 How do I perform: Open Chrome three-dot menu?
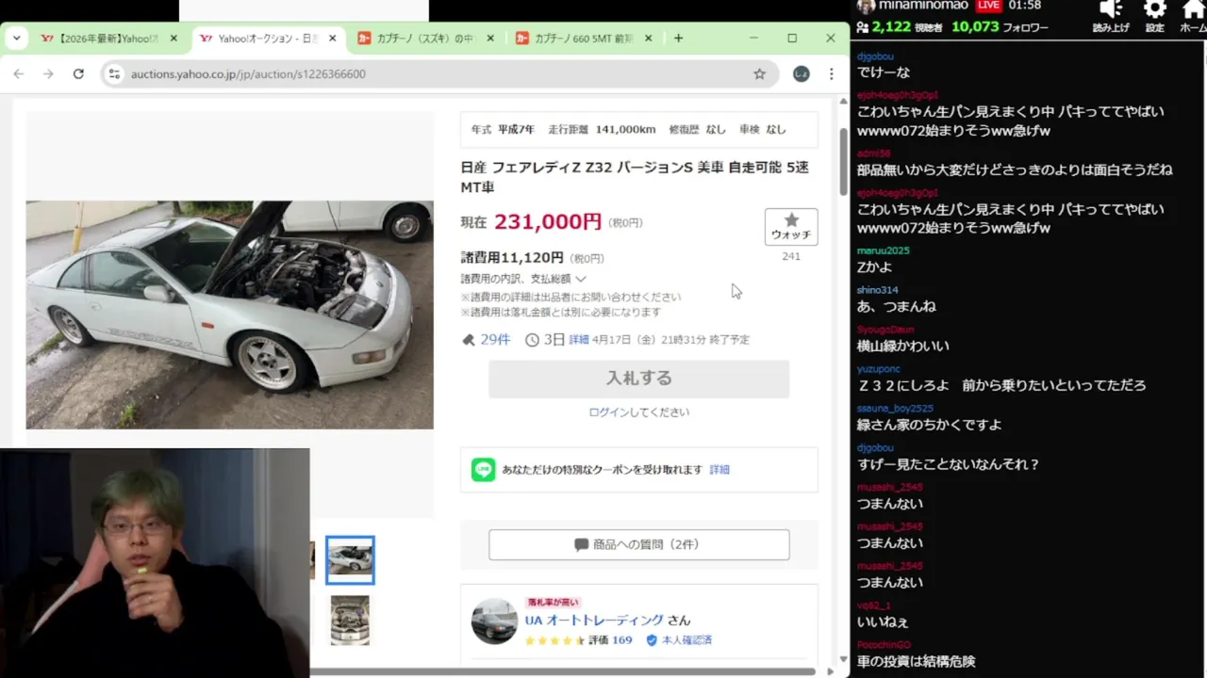click(x=831, y=73)
